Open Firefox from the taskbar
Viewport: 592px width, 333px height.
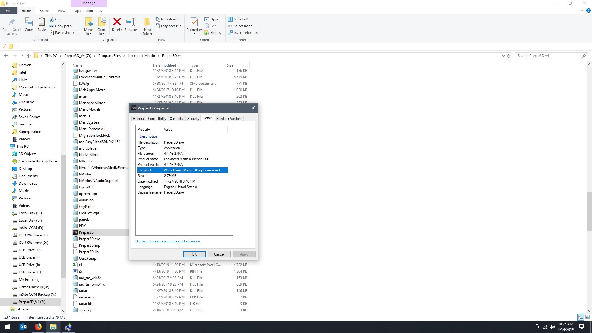(38, 327)
